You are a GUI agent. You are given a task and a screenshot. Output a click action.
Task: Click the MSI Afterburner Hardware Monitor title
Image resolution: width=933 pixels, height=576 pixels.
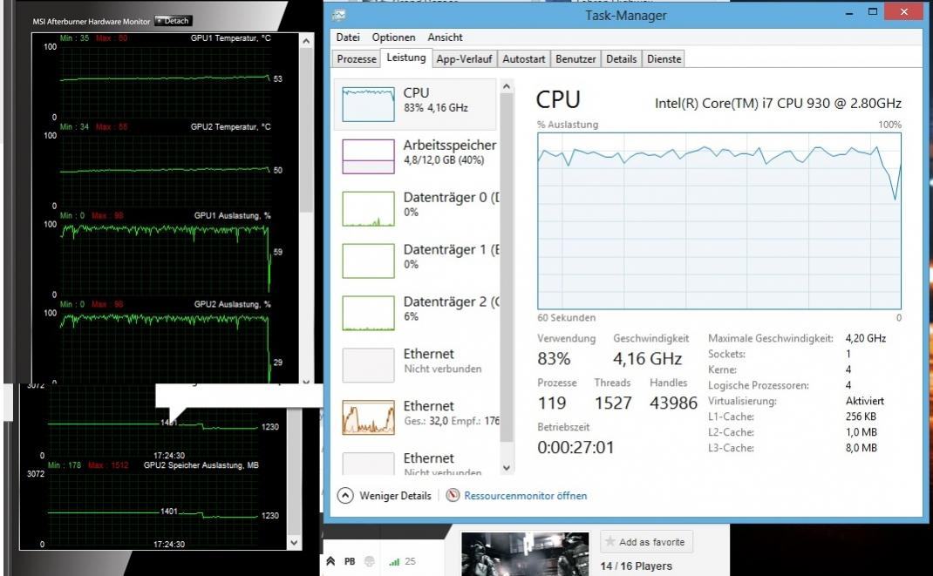coord(91,22)
